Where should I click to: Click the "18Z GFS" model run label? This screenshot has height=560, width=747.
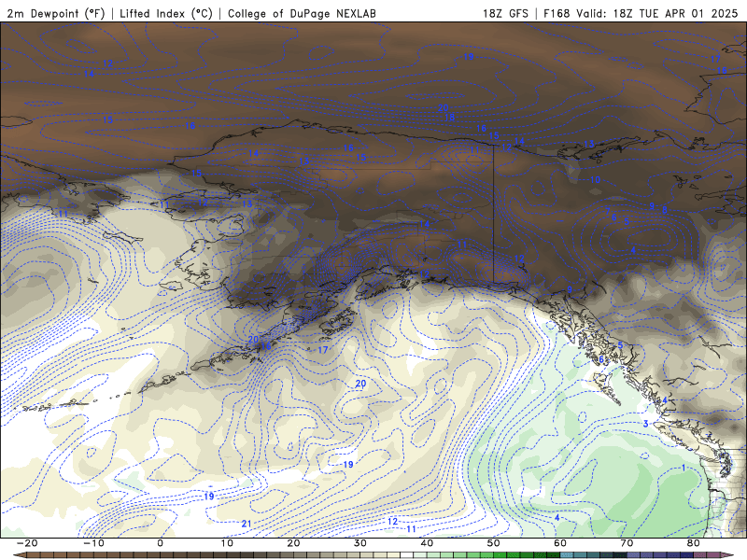coord(505,13)
